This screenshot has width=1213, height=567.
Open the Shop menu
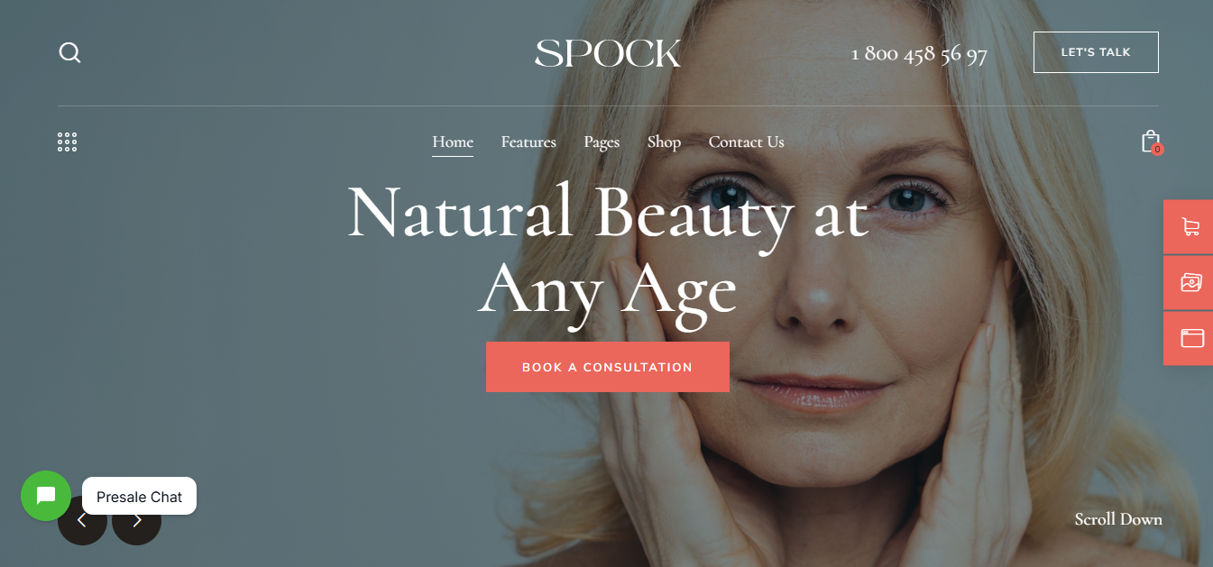[664, 142]
